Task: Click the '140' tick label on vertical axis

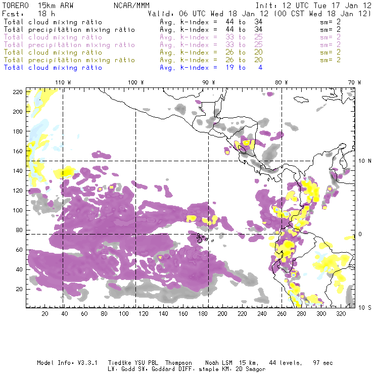Action: pyautogui.click(x=17, y=171)
